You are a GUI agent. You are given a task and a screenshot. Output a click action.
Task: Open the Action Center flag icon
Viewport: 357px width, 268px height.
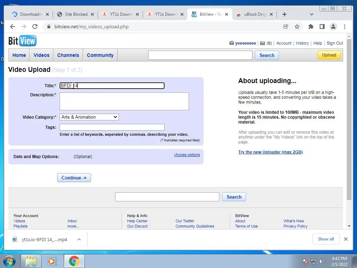305,261
